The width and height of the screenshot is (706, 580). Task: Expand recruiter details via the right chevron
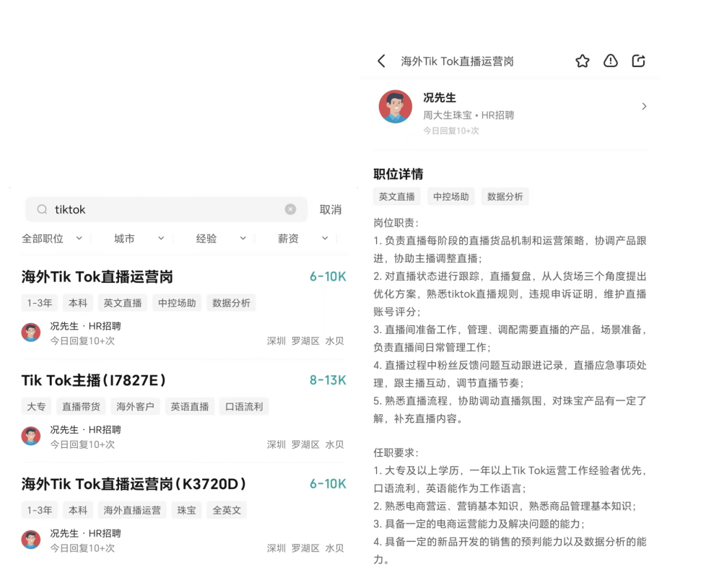pos(643,106)
